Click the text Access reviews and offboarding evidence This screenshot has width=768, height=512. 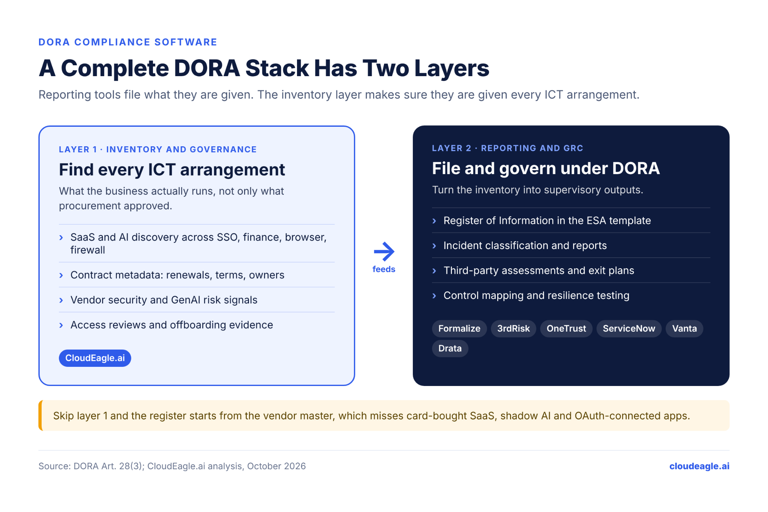point(172,325)
